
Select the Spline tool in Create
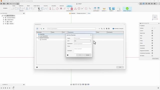pos(23,8)
